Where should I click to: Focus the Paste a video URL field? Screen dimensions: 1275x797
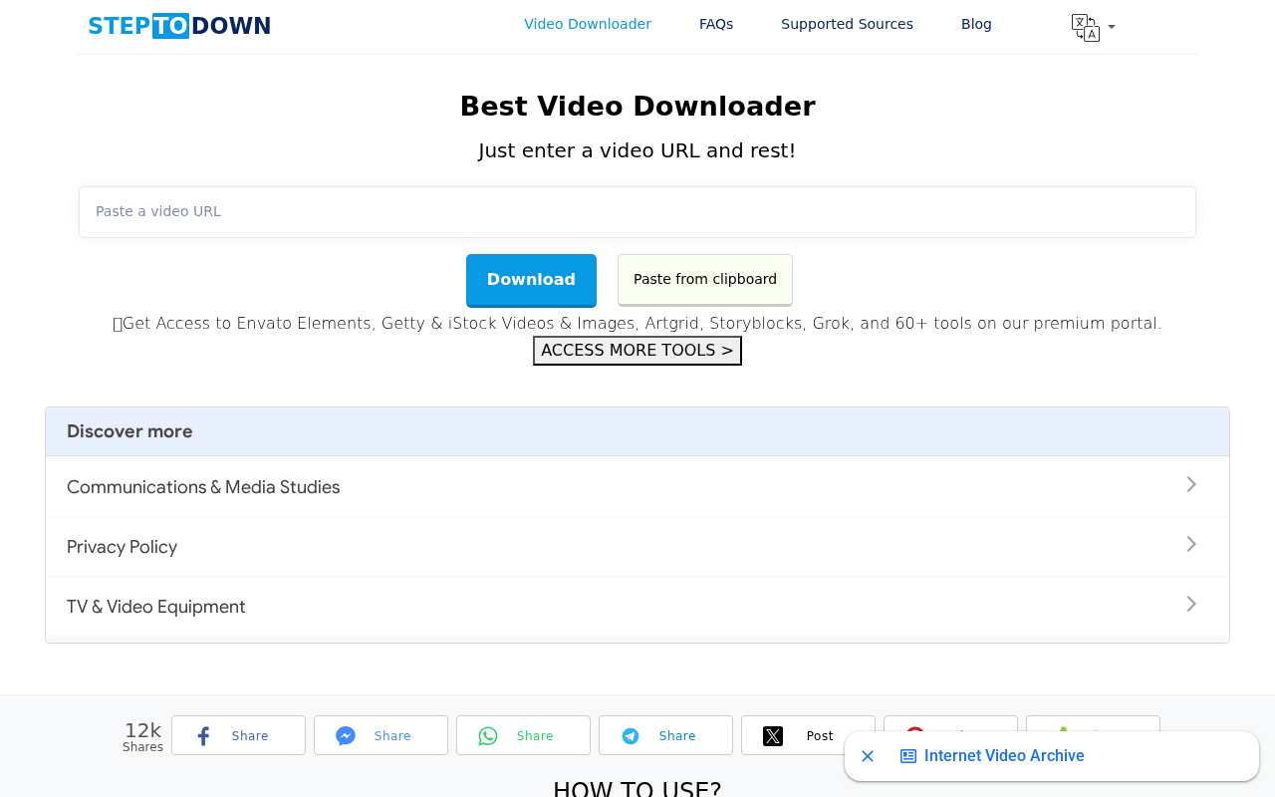(637, 212)
